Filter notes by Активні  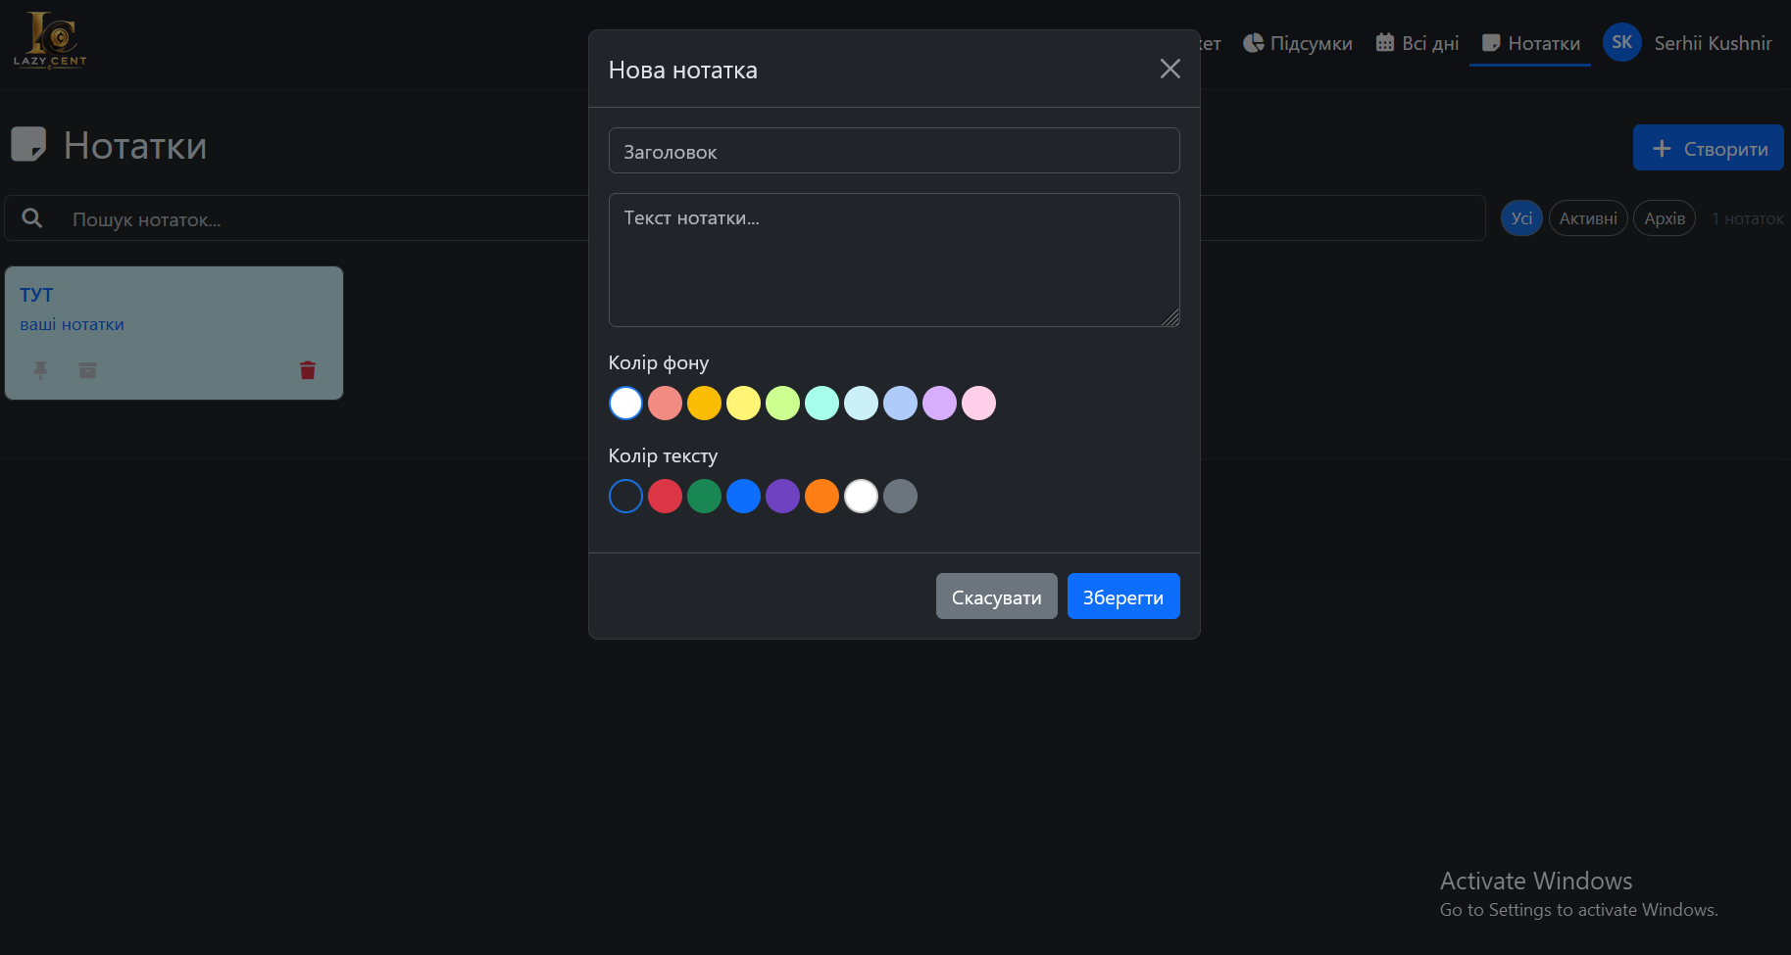pos(1588,217)
